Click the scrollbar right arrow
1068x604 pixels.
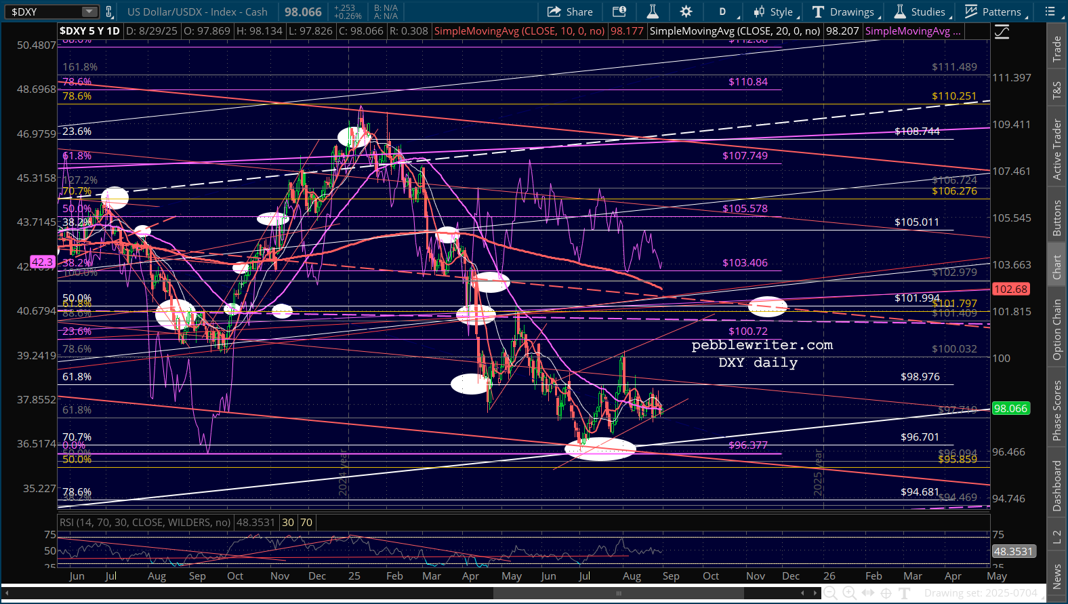click(816, 593)
